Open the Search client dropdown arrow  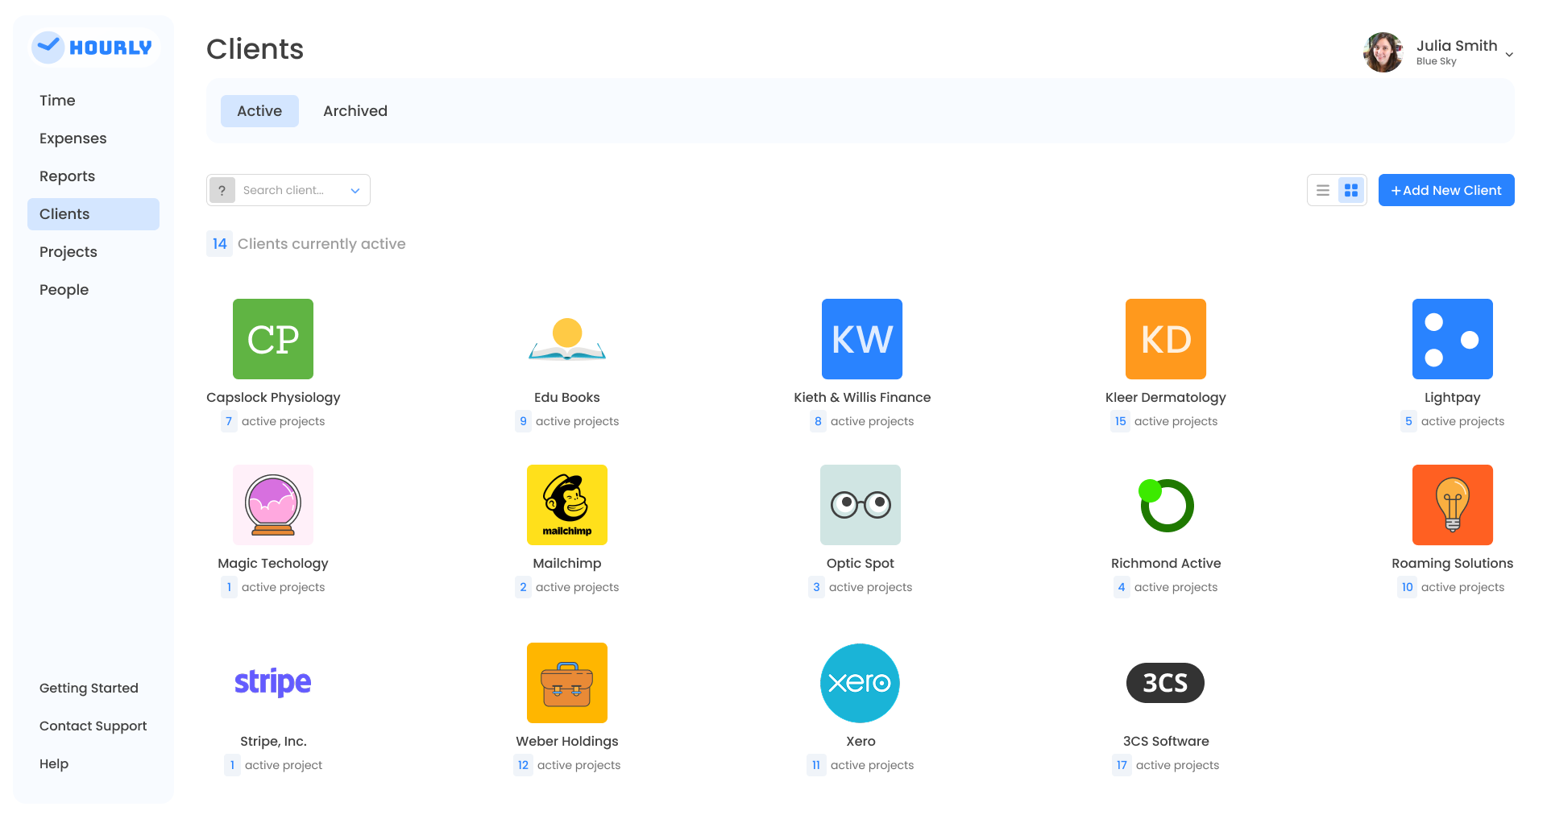click(x=355, y=191)
